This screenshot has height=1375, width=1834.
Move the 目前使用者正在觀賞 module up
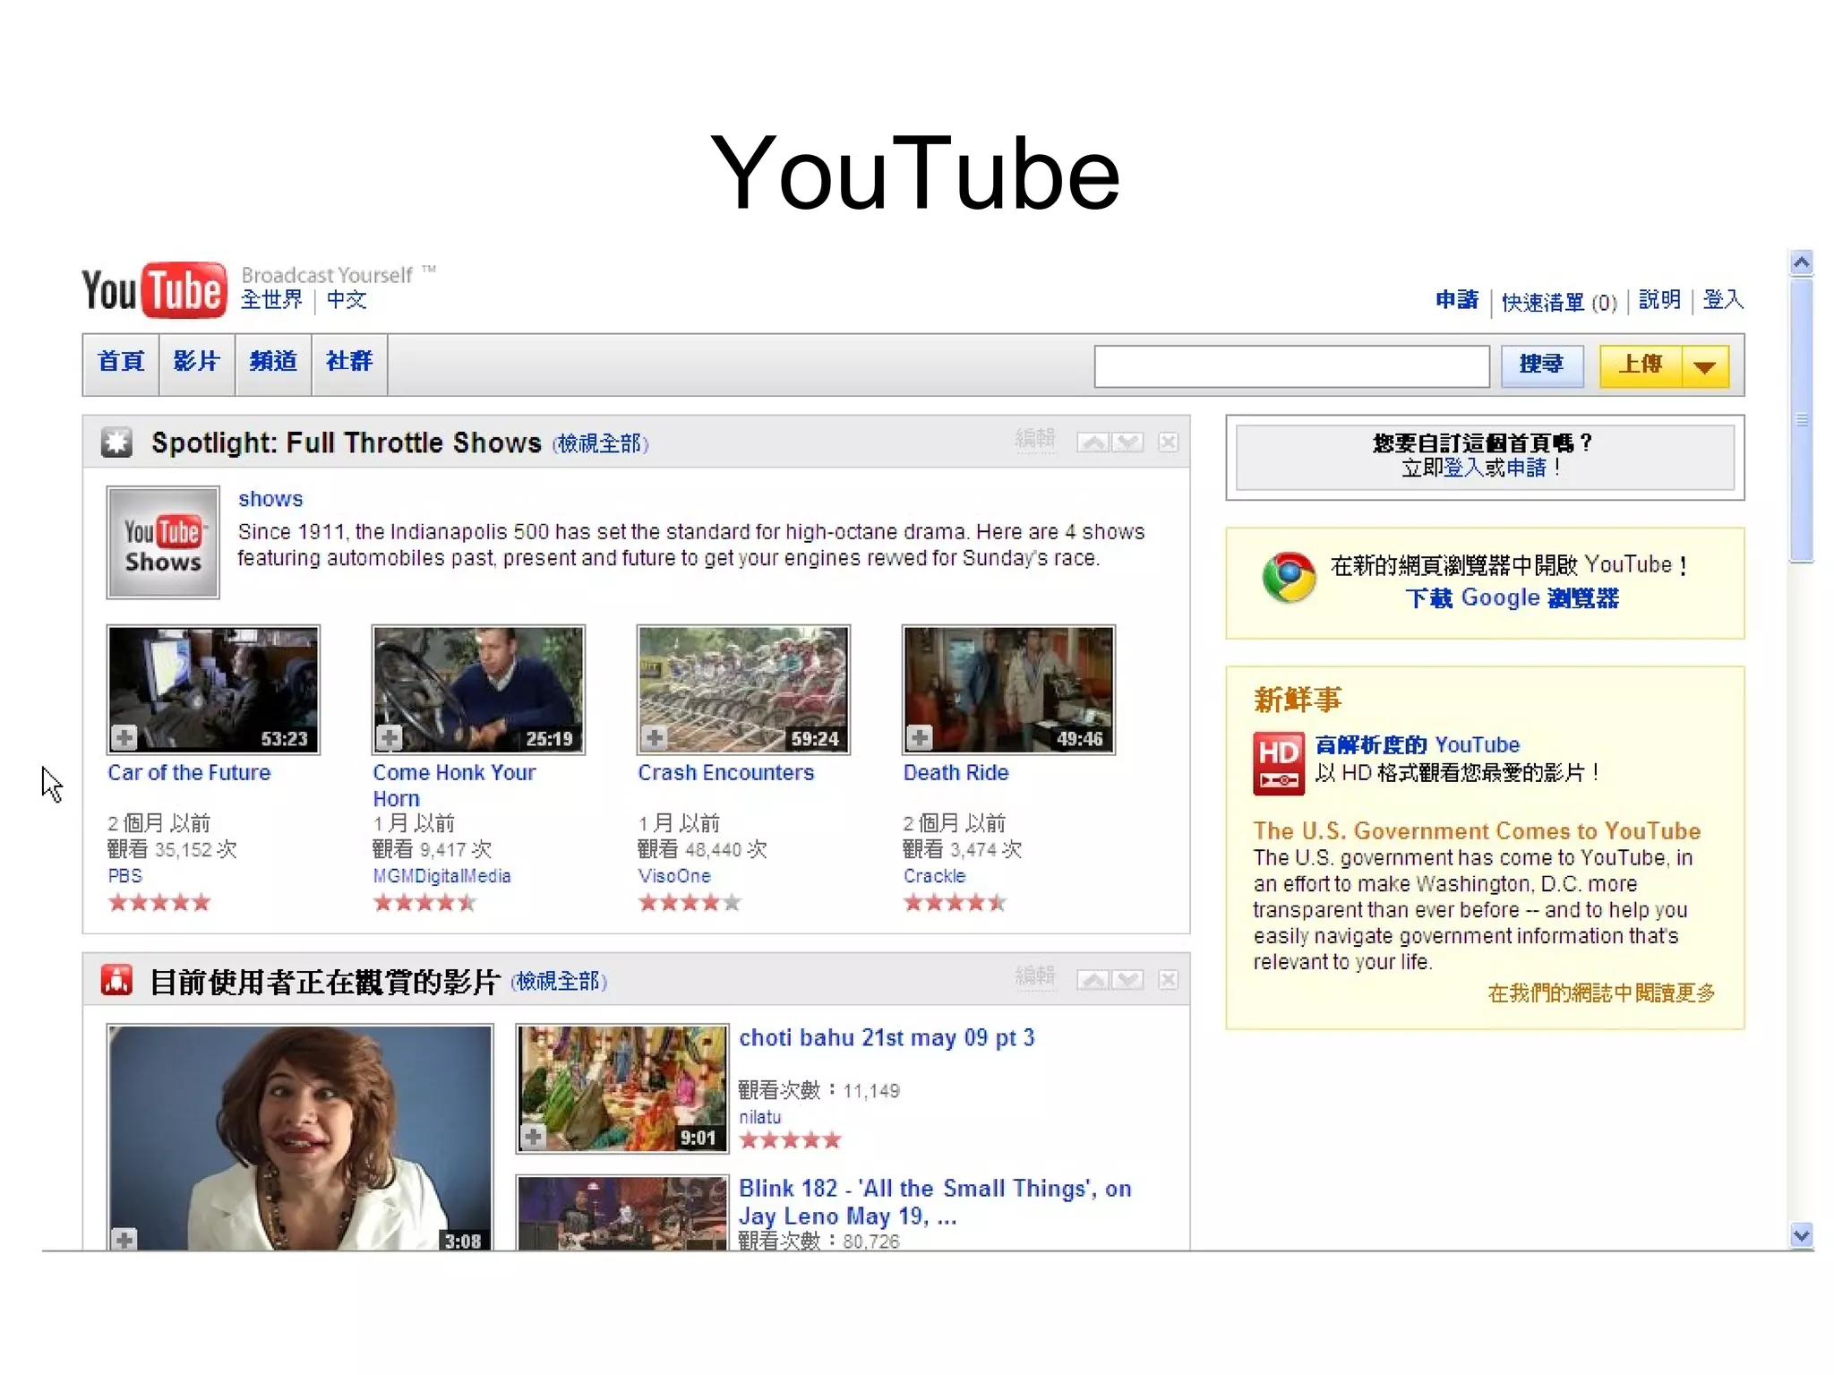(1093, 980)
